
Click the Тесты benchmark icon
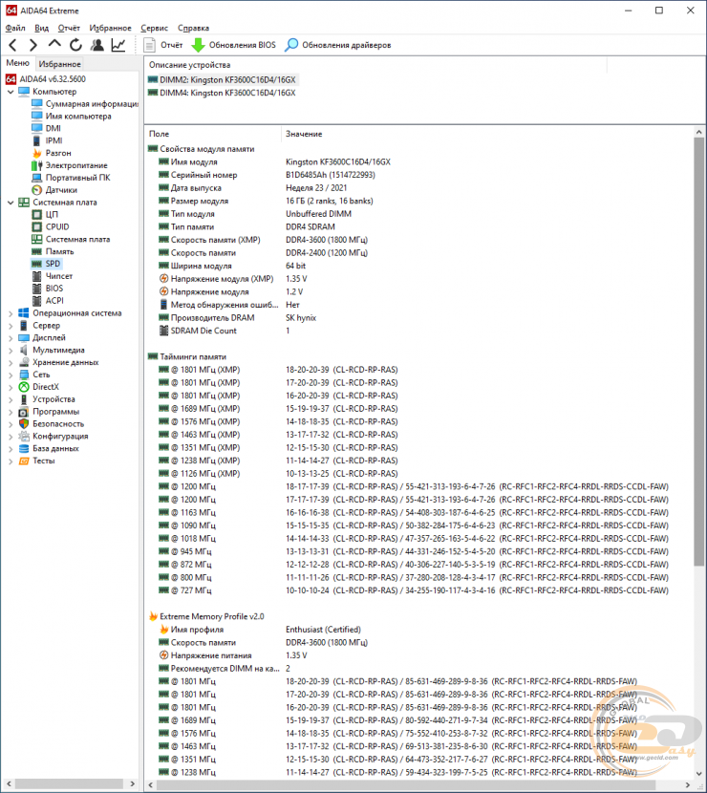click(x=24, y=461)
